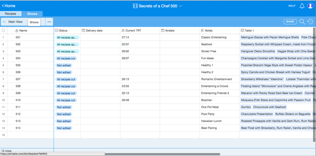Switch to the Recipes tab

pos(11,14)
